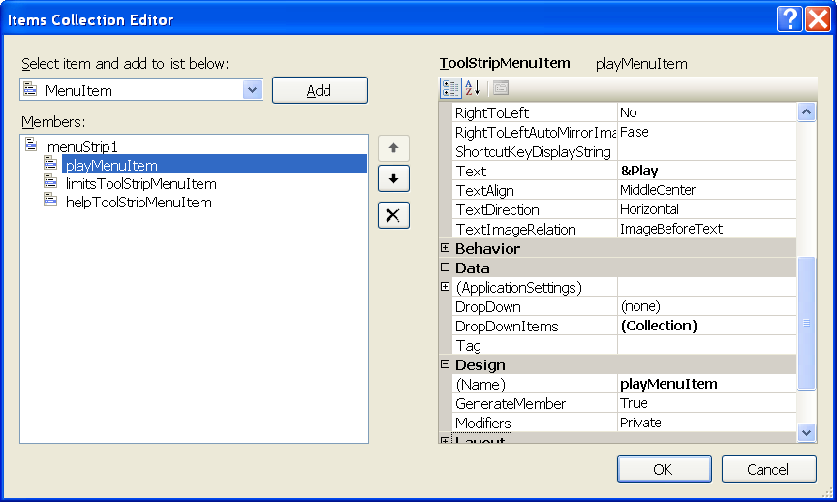Move selected item up with arrow button
Screen dimensions: 837x502
pos(393,148)
